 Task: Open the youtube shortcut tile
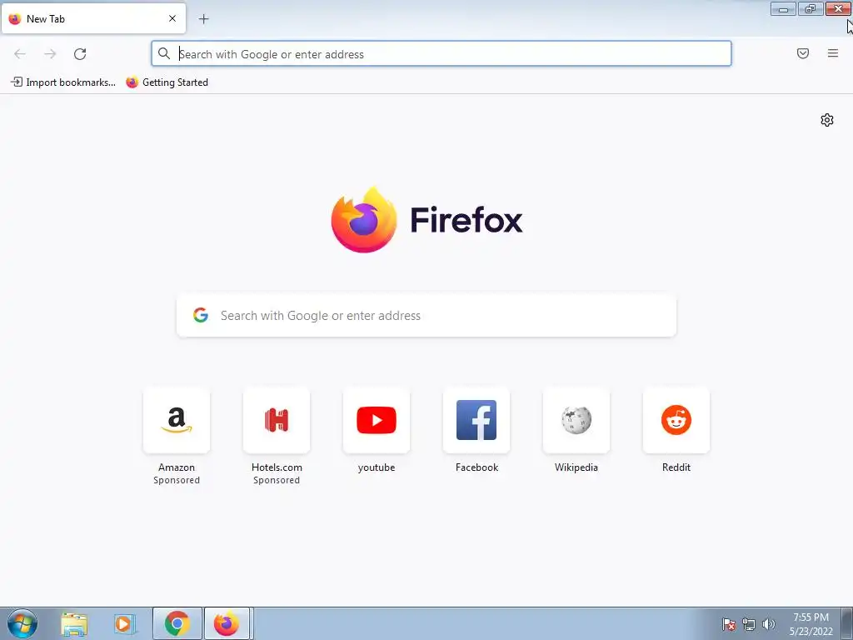click(377, 420)
